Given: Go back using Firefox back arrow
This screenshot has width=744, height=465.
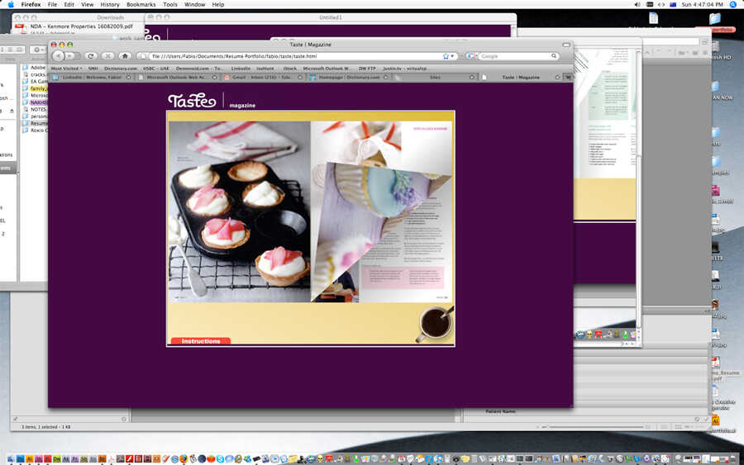Looking at the screenshot, I should pyautogui.click(x=58, y=56).
